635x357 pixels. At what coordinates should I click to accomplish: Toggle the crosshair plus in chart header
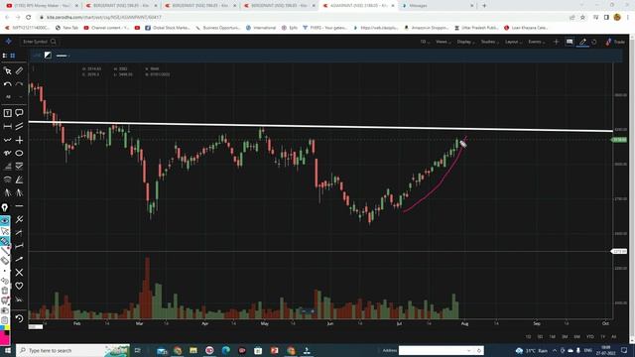pyautogui.click(x=556, y=42)
